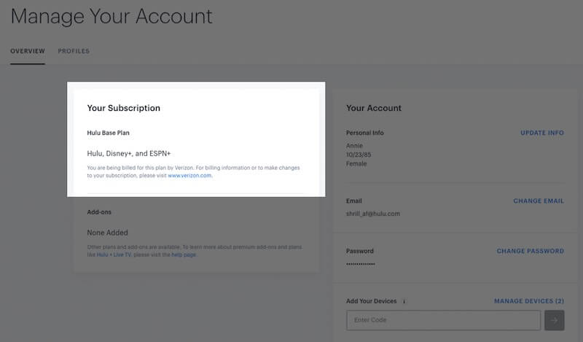
Task: Click Change Password
Action: [x=530, y=252]
